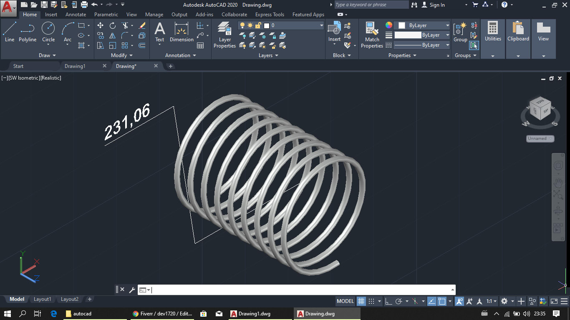
Task: Switch to the Insert ribbon tab
Action: click(51, 15)
